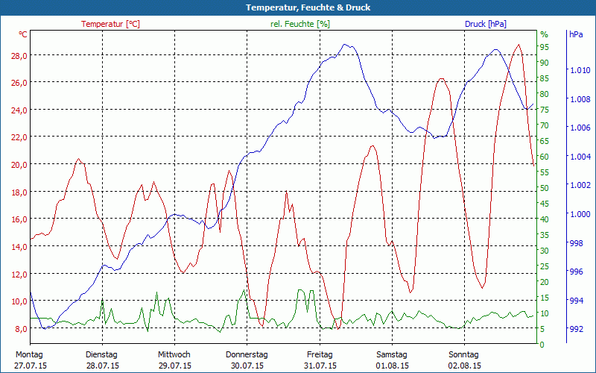This screenshot has height=373, width=596.
Task: Select the Samstag 01.08.15 date label
Action: [x=392, y=360]
